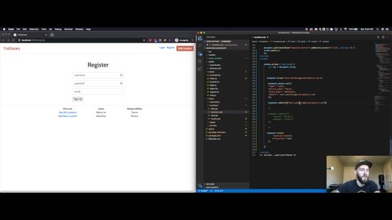
Task: Click the Register link in the navbar
Action: tap(170, 48)
